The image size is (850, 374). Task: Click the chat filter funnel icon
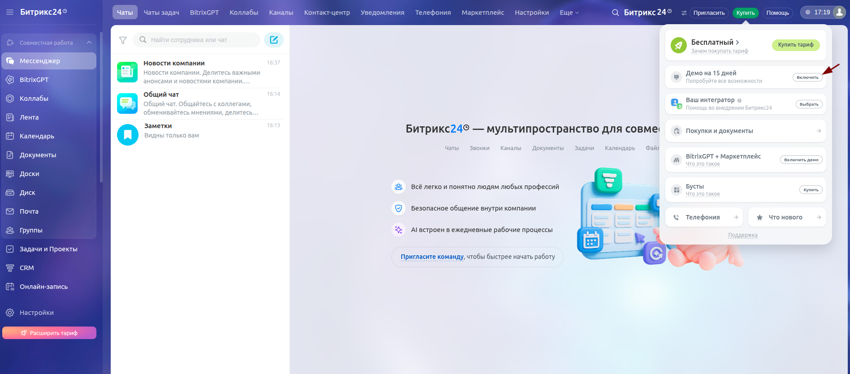point(123,40)
